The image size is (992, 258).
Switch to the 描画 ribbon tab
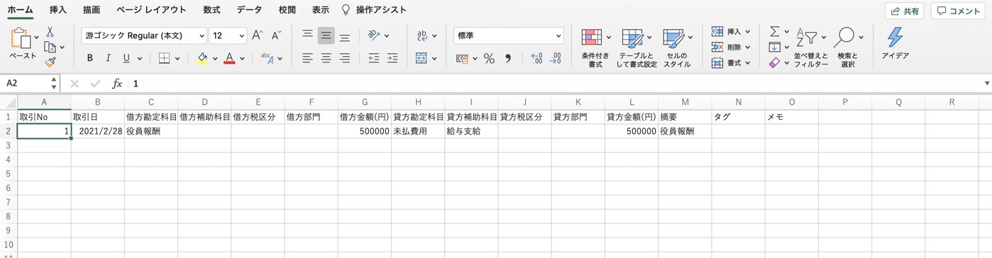pos(91,10)
